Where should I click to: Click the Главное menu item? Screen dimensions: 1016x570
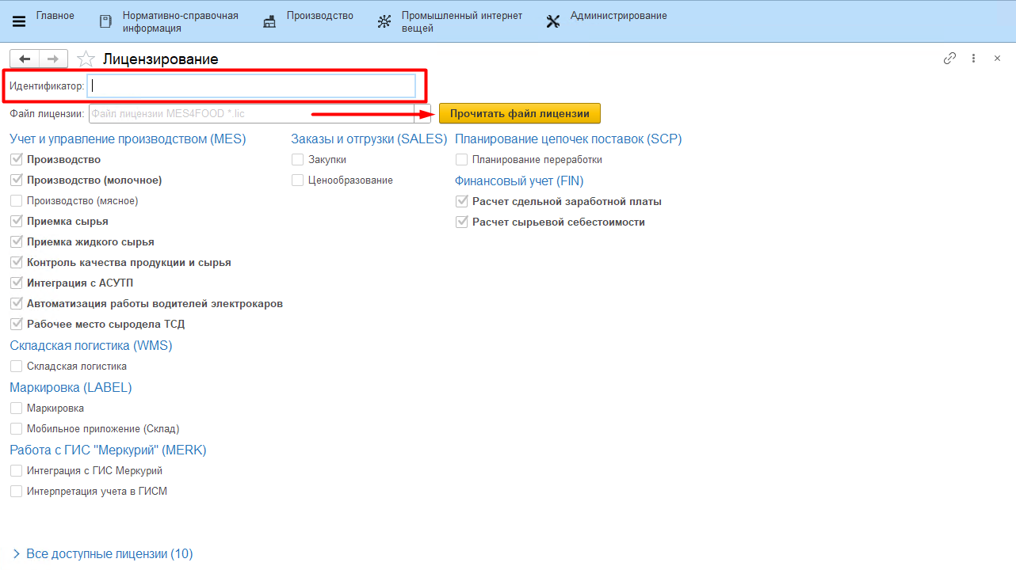[x=55, y=16]
